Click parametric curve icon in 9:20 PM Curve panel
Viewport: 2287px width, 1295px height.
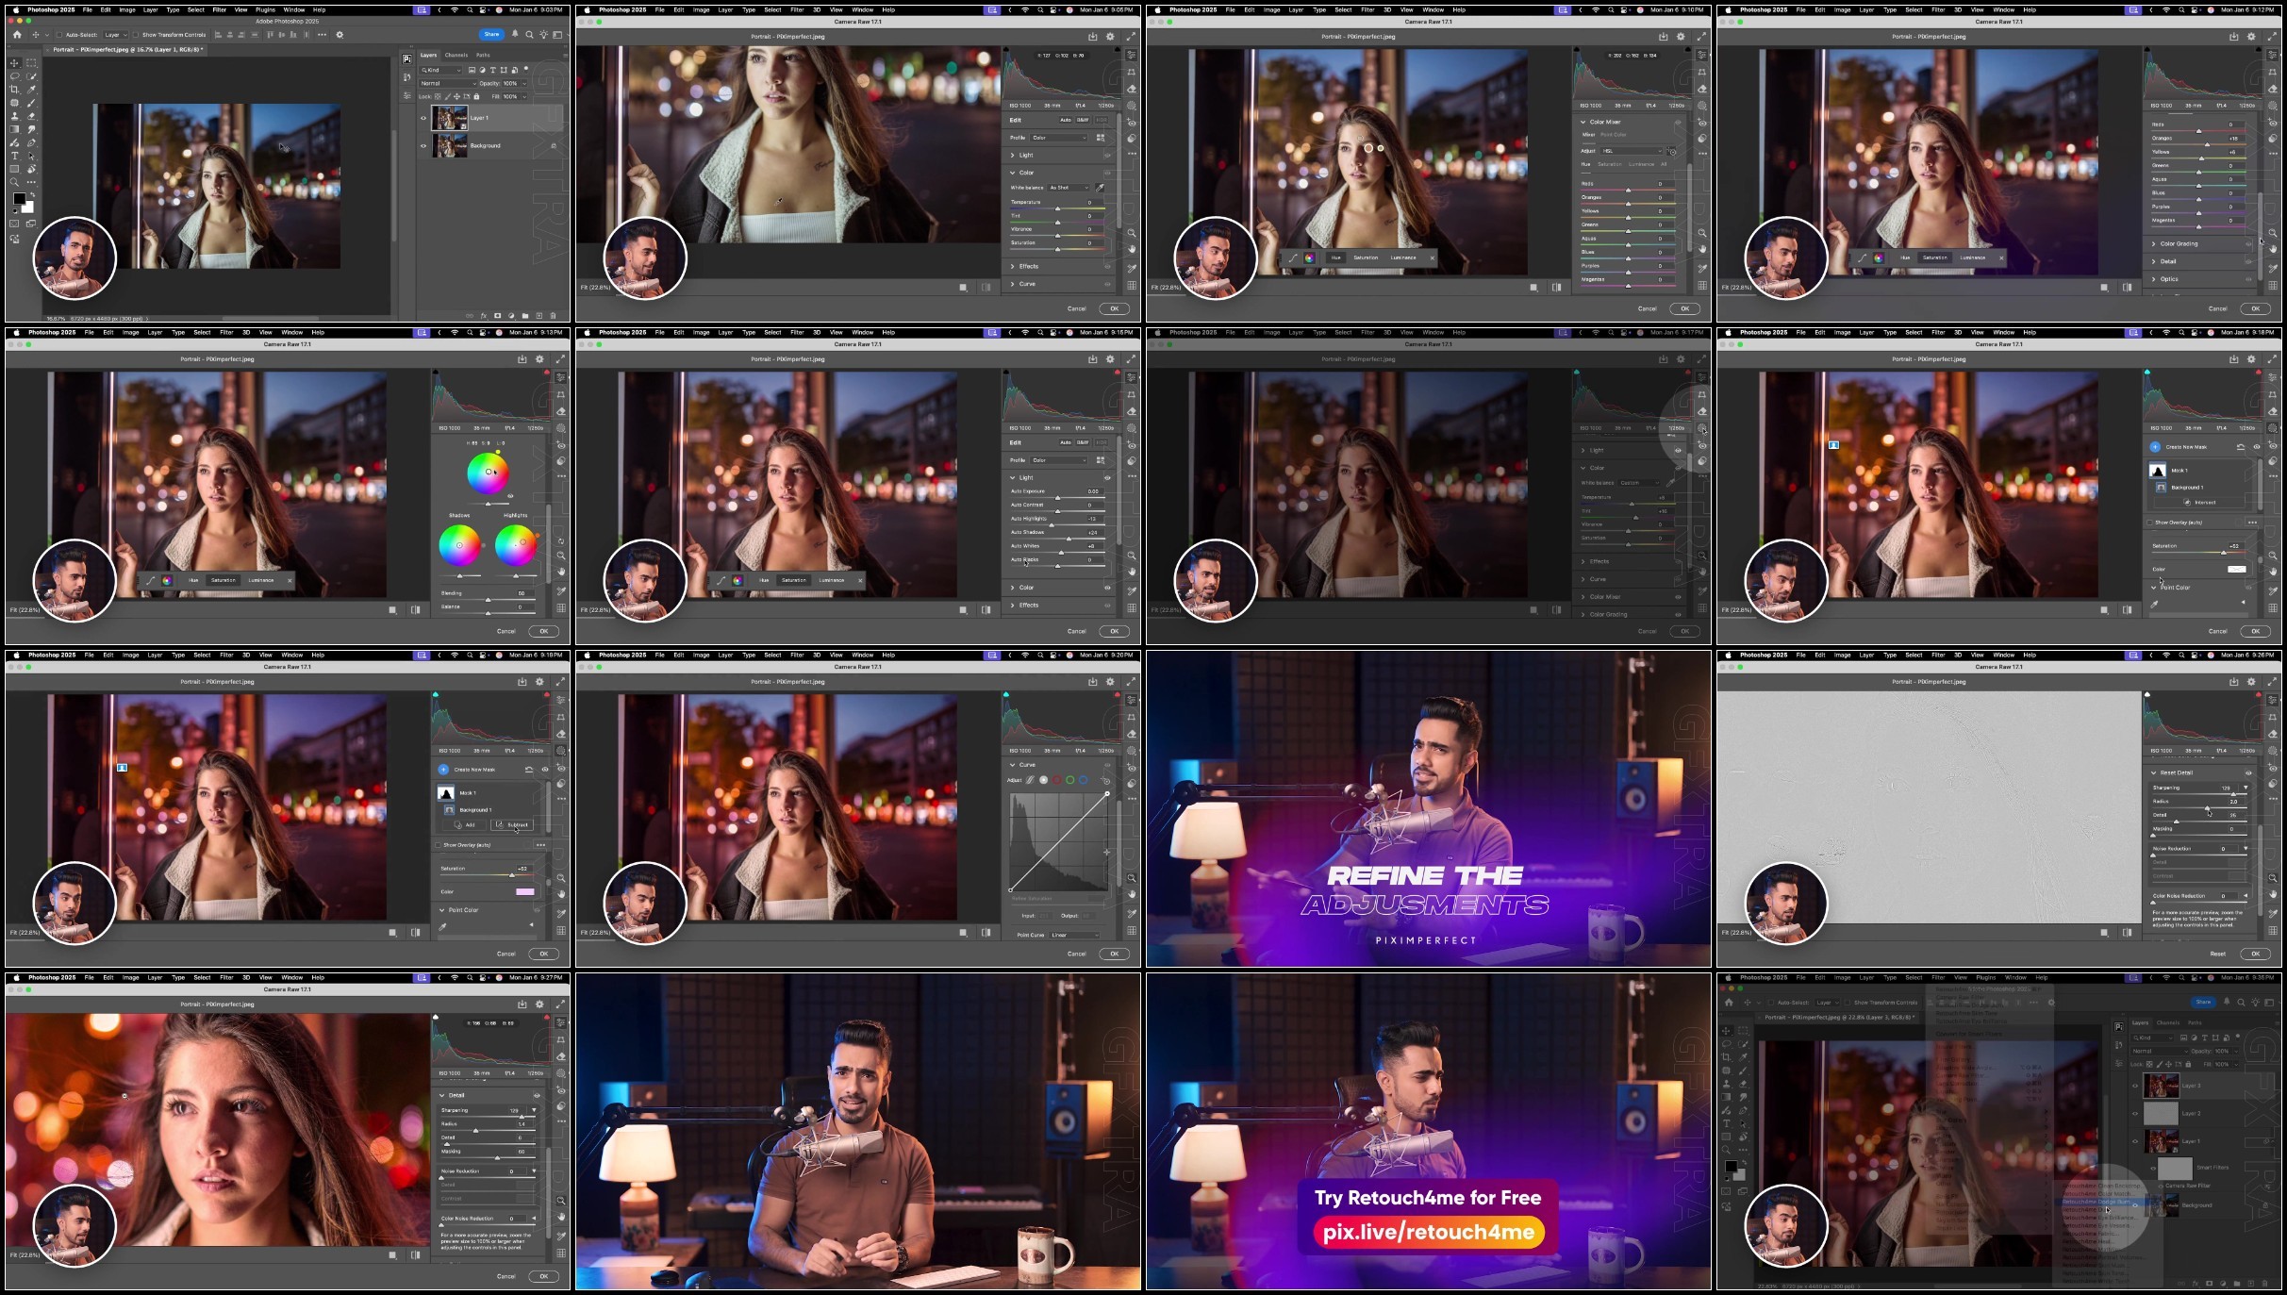pos(1030,780)
